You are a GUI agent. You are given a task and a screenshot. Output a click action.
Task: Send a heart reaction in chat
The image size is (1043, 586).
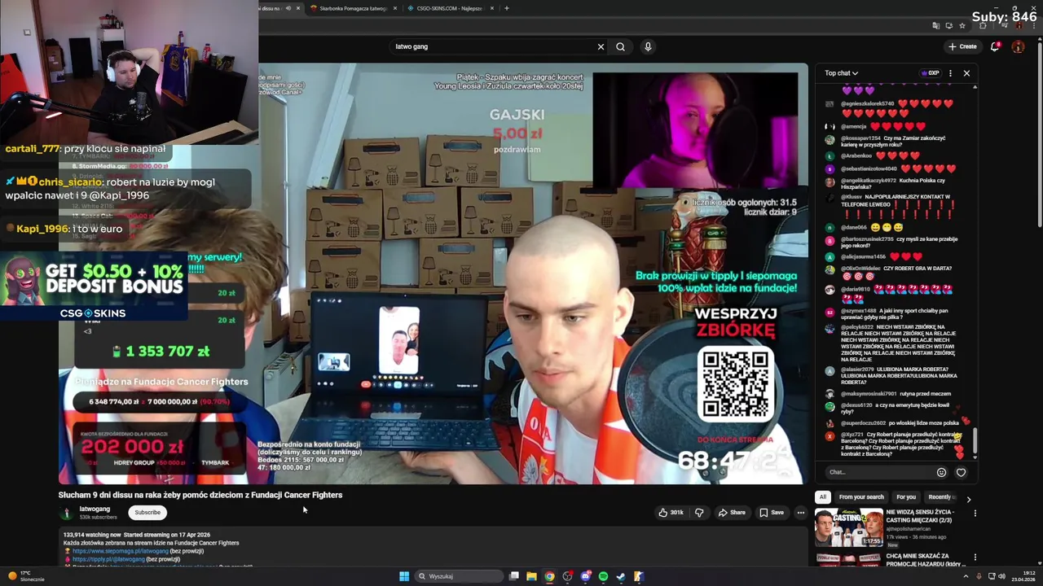click(x=961, y=472)
